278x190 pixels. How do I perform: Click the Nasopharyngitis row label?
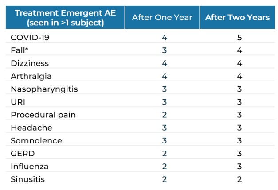tap(44, 89)
